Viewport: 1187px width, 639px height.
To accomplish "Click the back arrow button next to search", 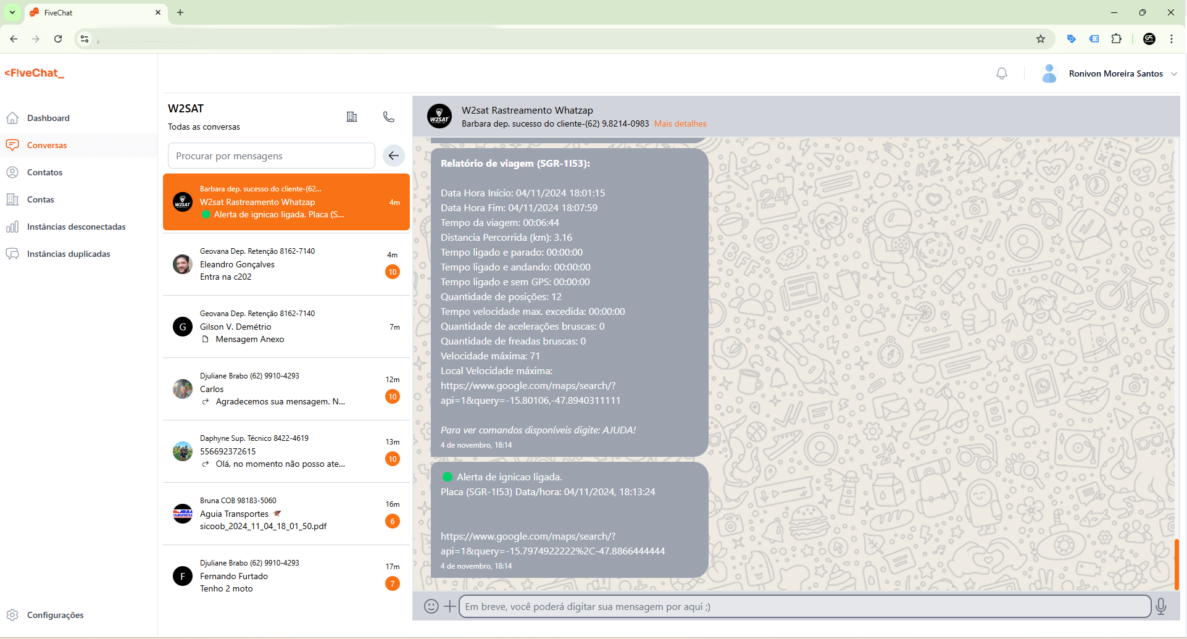I will [x=394, y=156].
